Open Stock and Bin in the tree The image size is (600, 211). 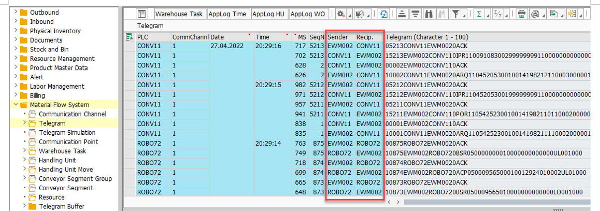coord(49,50)
